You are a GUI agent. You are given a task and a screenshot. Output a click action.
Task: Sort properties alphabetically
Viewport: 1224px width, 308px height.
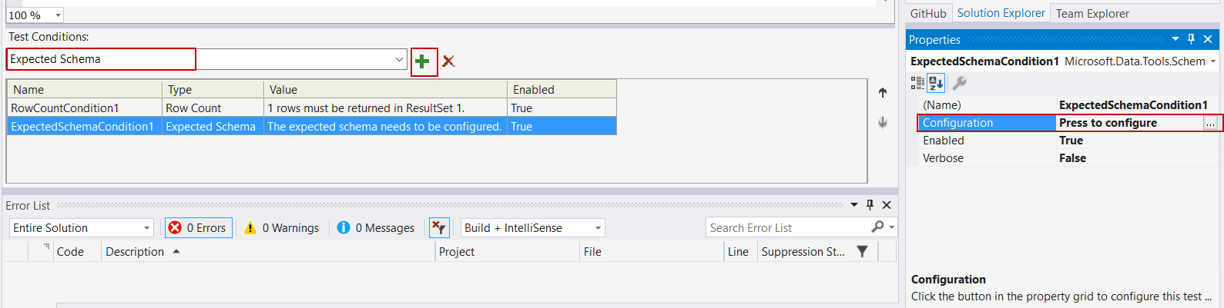pos(936,83)
